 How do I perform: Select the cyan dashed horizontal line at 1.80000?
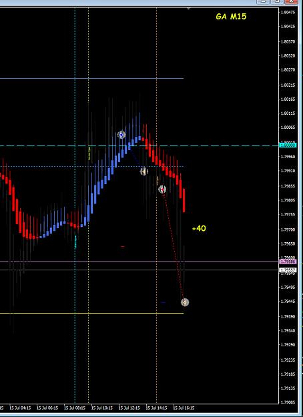(139, 145)
